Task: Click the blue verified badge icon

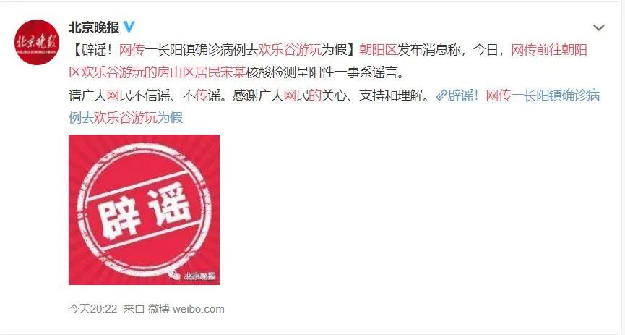Action: pos(129,27)
